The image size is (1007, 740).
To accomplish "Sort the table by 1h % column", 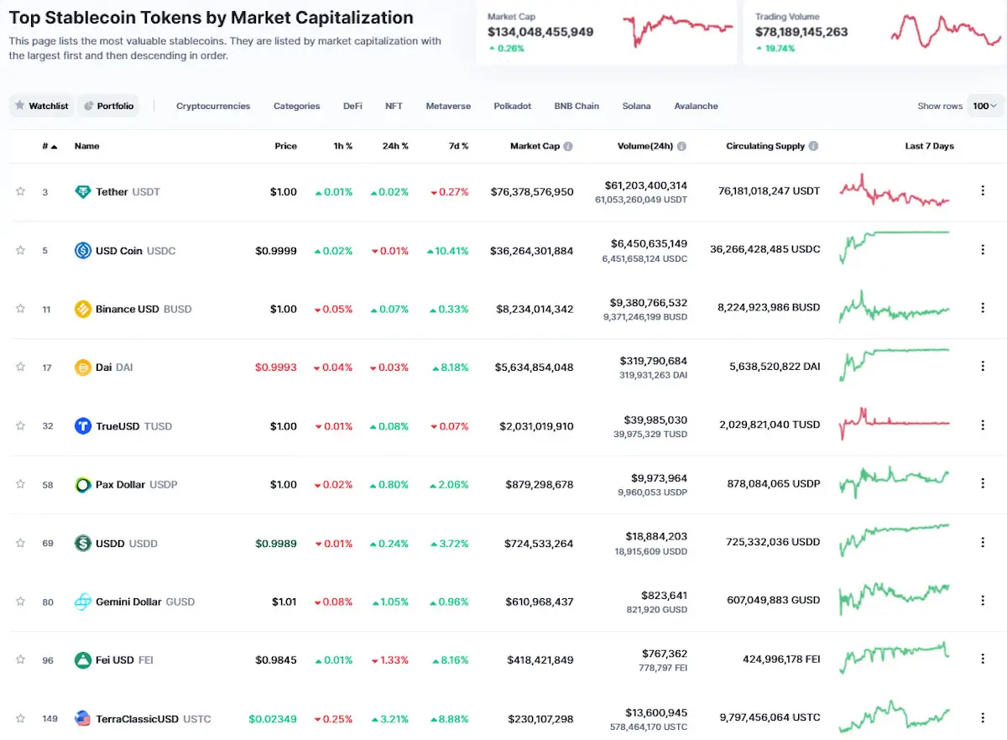I will click(x=342, y=146).
